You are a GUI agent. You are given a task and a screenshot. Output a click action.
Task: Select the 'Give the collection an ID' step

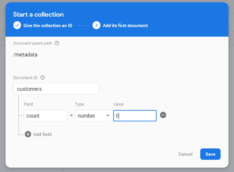tap(48, 25)
